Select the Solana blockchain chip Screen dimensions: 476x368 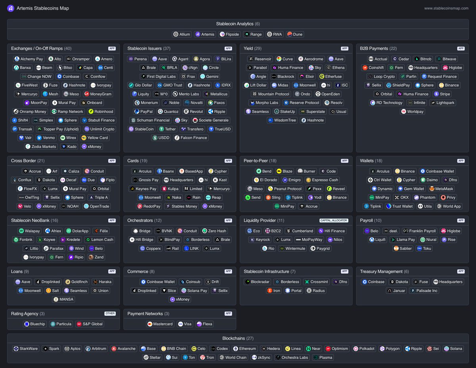(x=453, y=349)
